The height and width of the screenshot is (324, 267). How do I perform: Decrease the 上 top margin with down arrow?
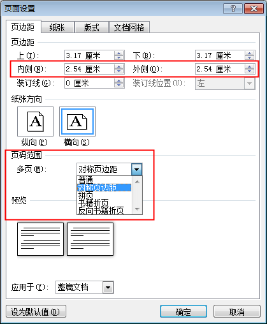(x=119, y=58)
